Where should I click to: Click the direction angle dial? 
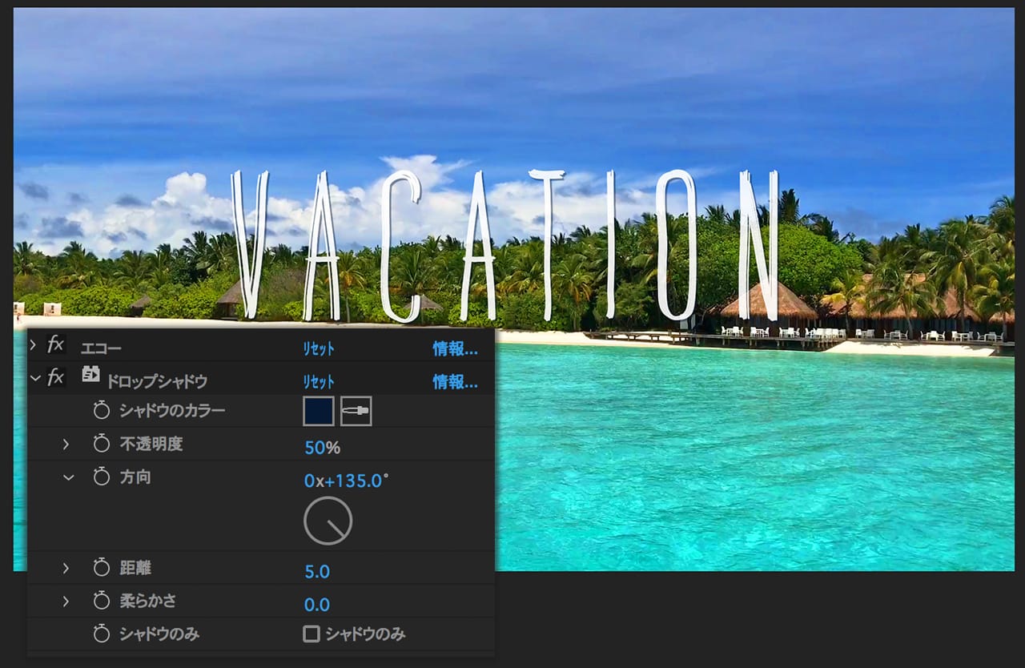tap(328, 521)
